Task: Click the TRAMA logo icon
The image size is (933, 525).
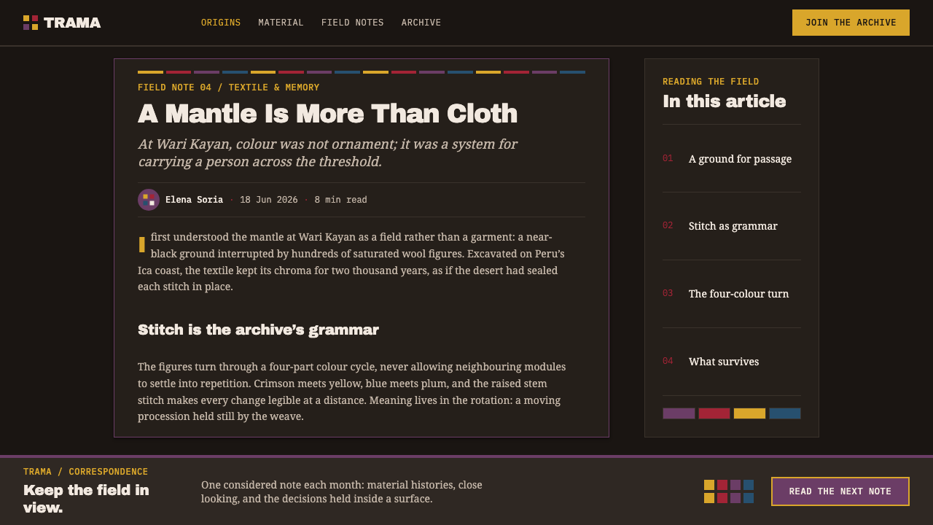Action: [31, 23]
